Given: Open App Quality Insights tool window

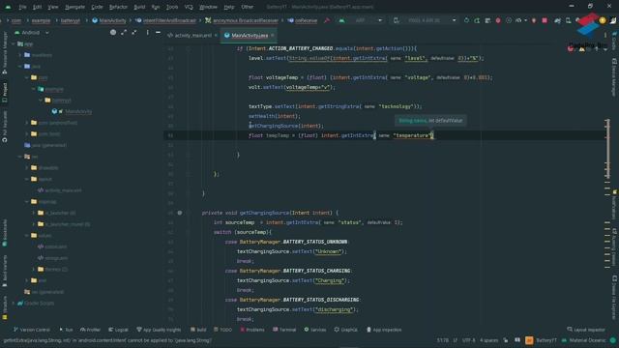Looking at the screenshot, I should click(x=159, y=330).
